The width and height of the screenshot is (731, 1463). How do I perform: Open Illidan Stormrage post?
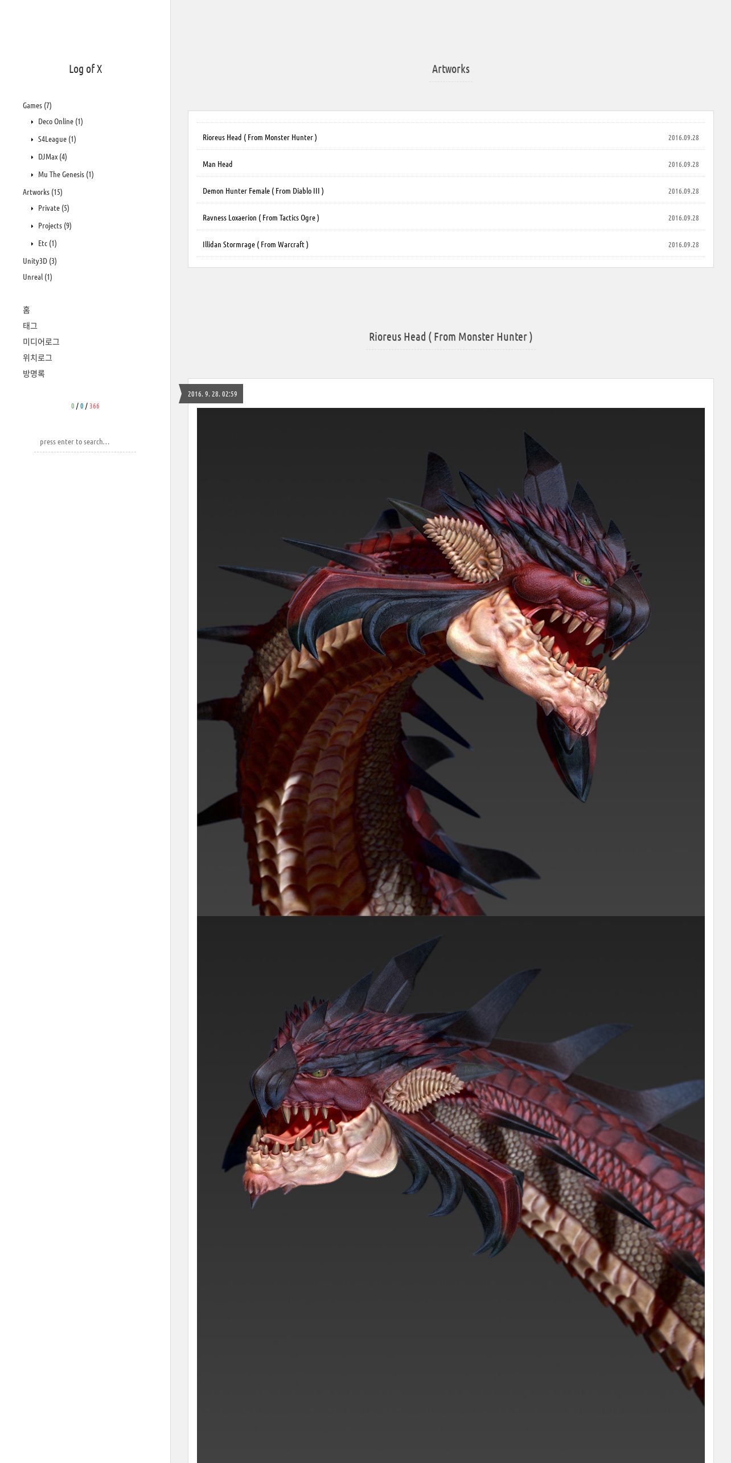coord(256,244)
